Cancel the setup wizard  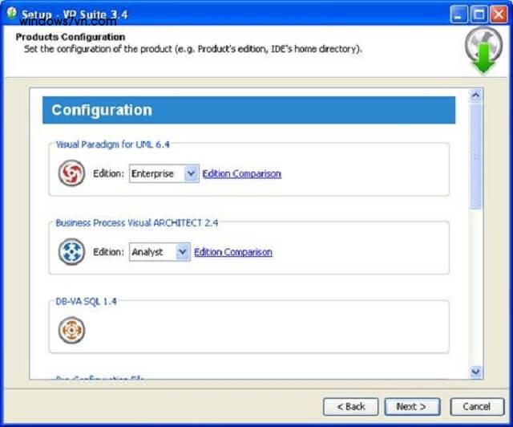point(477,407)
